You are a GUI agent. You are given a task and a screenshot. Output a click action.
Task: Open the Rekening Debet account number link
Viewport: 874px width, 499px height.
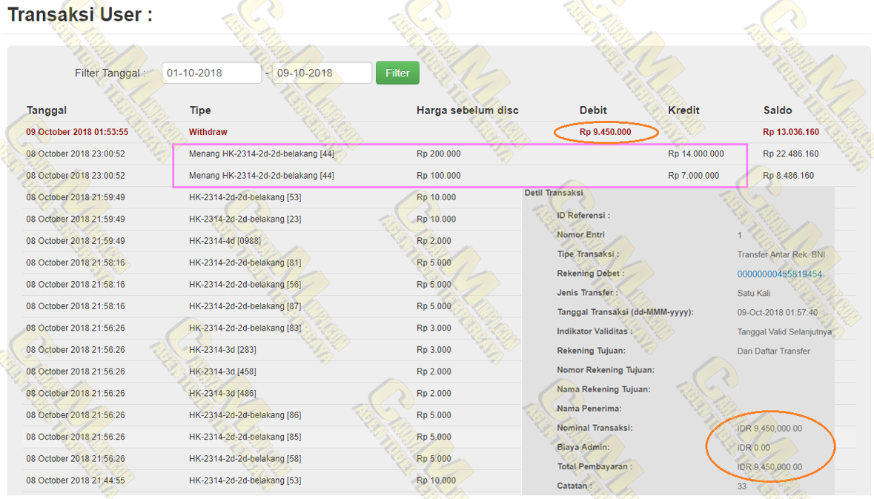779,274
